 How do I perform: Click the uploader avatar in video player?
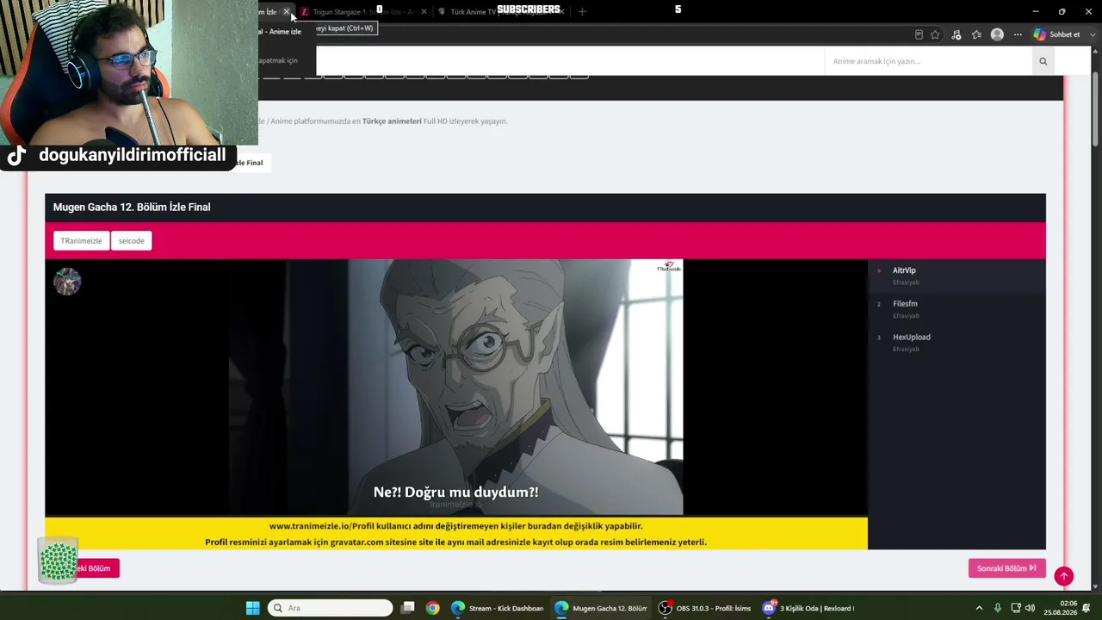coord(67,282)
